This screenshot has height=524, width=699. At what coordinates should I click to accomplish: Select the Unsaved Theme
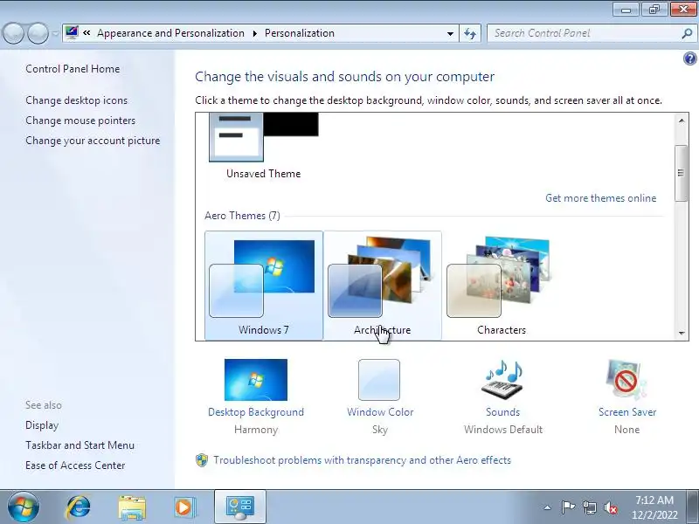[x=264, y=146]
